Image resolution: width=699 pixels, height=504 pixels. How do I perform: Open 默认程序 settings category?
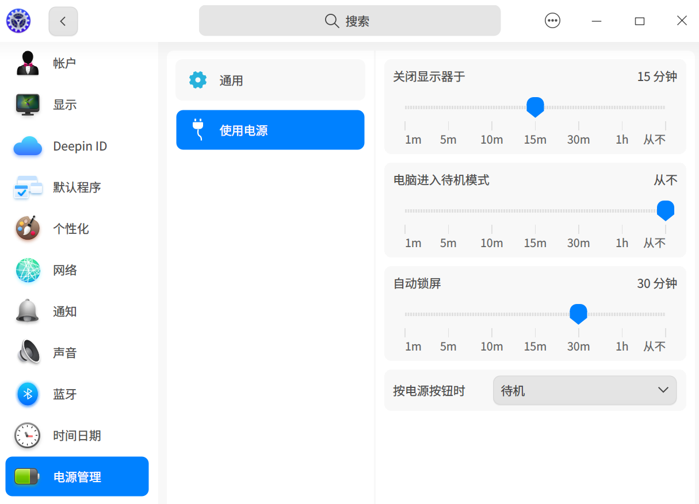[77, 187]
